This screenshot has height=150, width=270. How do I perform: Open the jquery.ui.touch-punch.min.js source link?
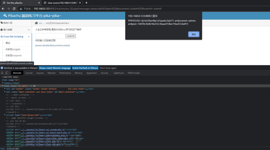(45, 132)
